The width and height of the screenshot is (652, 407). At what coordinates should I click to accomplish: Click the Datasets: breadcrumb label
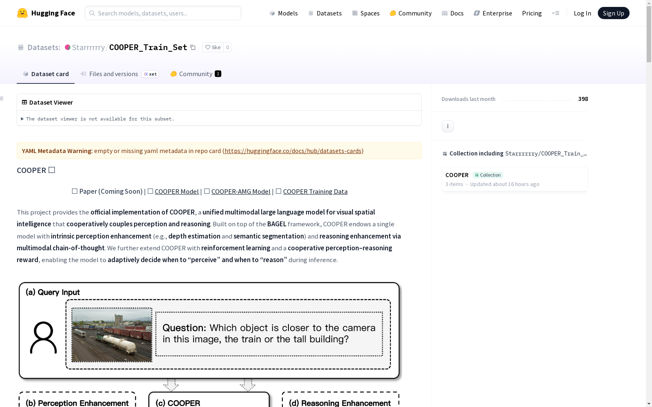coord(44,47)
